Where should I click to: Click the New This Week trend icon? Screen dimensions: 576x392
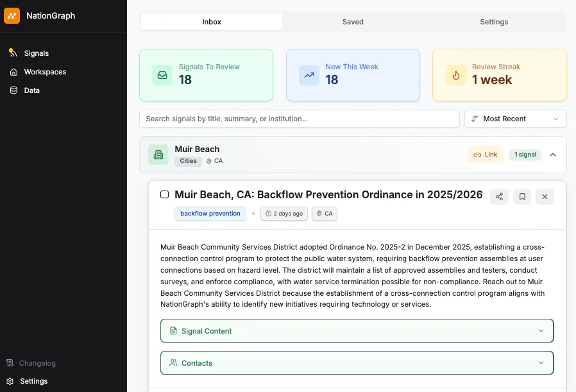(x=309, y=75)
